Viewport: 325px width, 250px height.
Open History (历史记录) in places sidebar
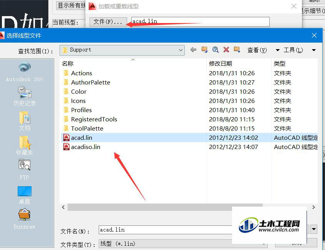[x=25, y=96]
